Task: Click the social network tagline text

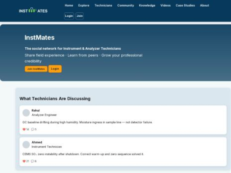Action: click(x=73, y=48)
